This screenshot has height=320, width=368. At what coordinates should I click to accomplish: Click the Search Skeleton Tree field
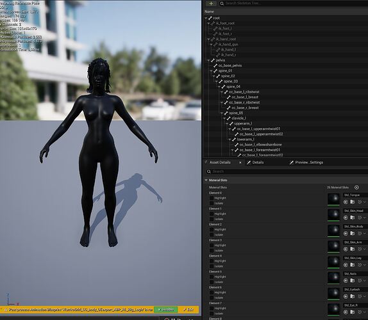point(294,3)
